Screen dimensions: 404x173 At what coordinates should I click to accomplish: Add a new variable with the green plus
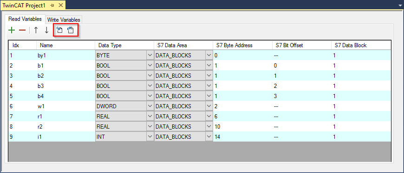12,30
